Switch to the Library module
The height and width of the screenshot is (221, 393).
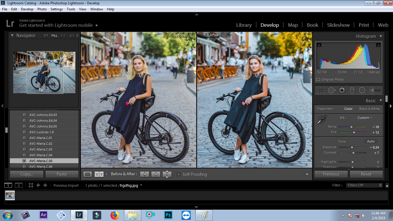(244, 25)
